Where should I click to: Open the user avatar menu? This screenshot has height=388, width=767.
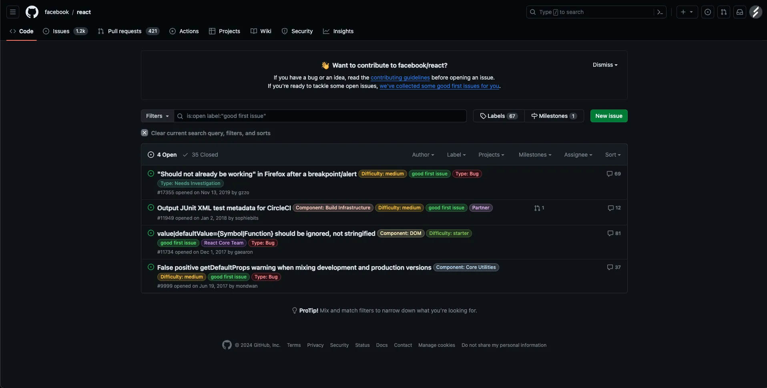point(756,12)
